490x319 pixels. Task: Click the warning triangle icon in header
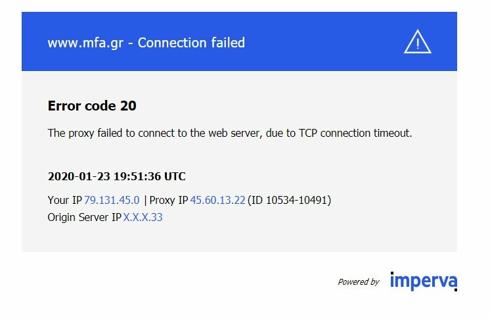[x=418, y=41]
